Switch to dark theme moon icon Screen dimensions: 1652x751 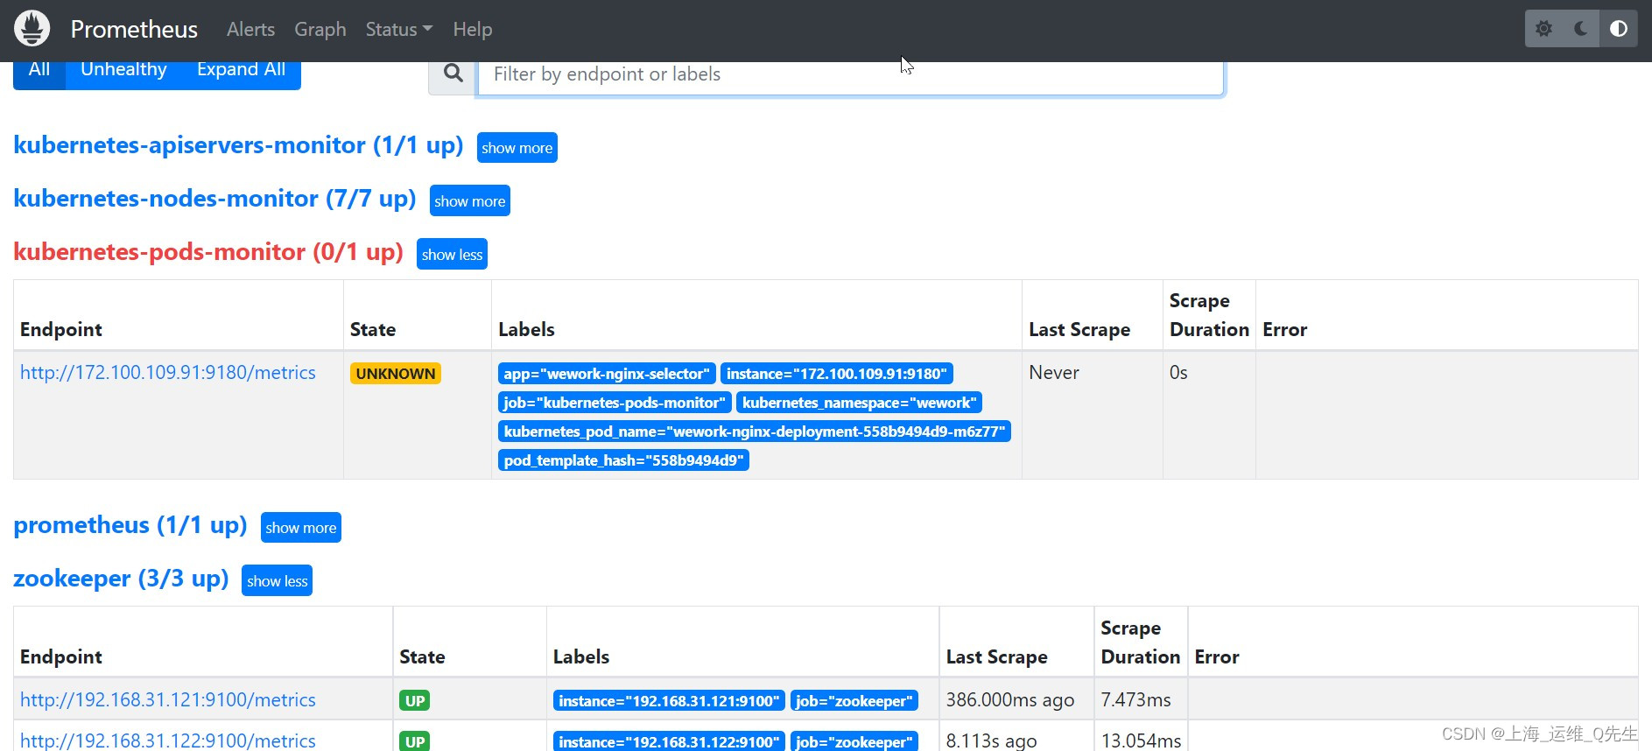coord(1581,29)
